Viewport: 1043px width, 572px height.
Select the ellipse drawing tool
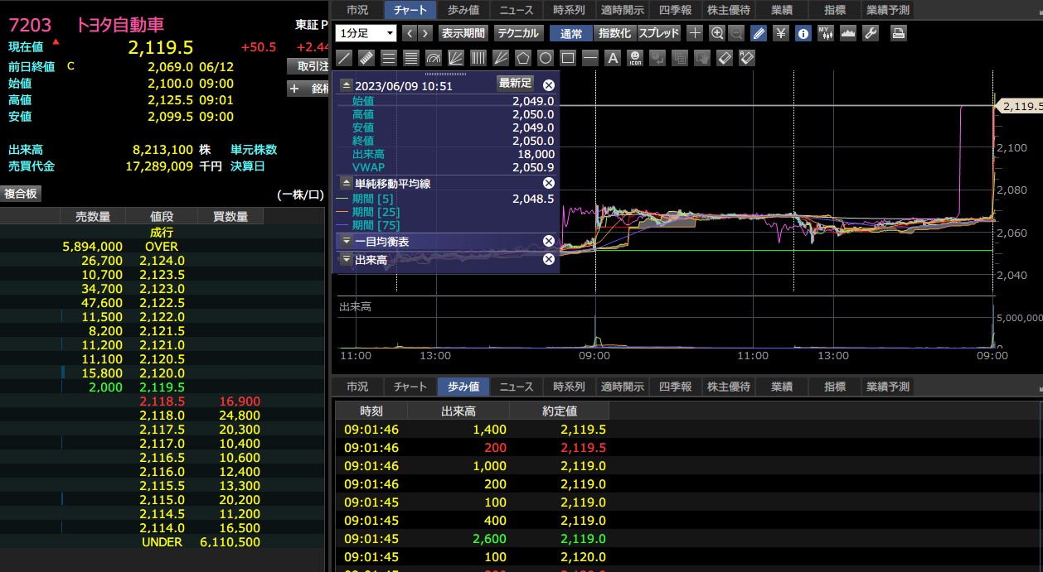pyautogui.click(x=546, y=58)
